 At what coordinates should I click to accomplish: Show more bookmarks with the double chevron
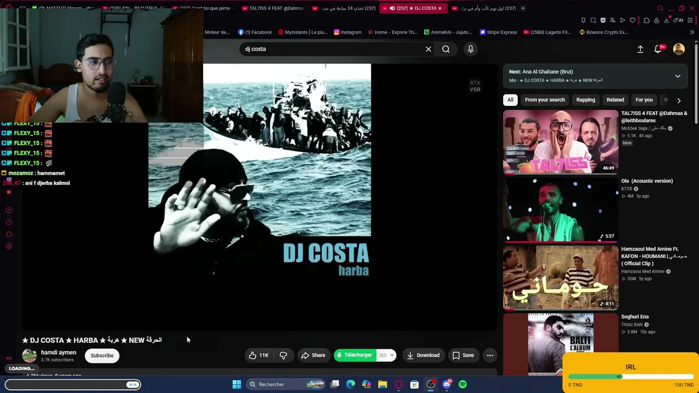coord(692,32)
